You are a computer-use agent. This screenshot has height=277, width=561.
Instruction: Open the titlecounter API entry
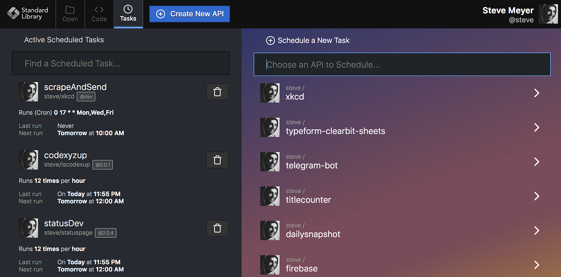(308, 200)
